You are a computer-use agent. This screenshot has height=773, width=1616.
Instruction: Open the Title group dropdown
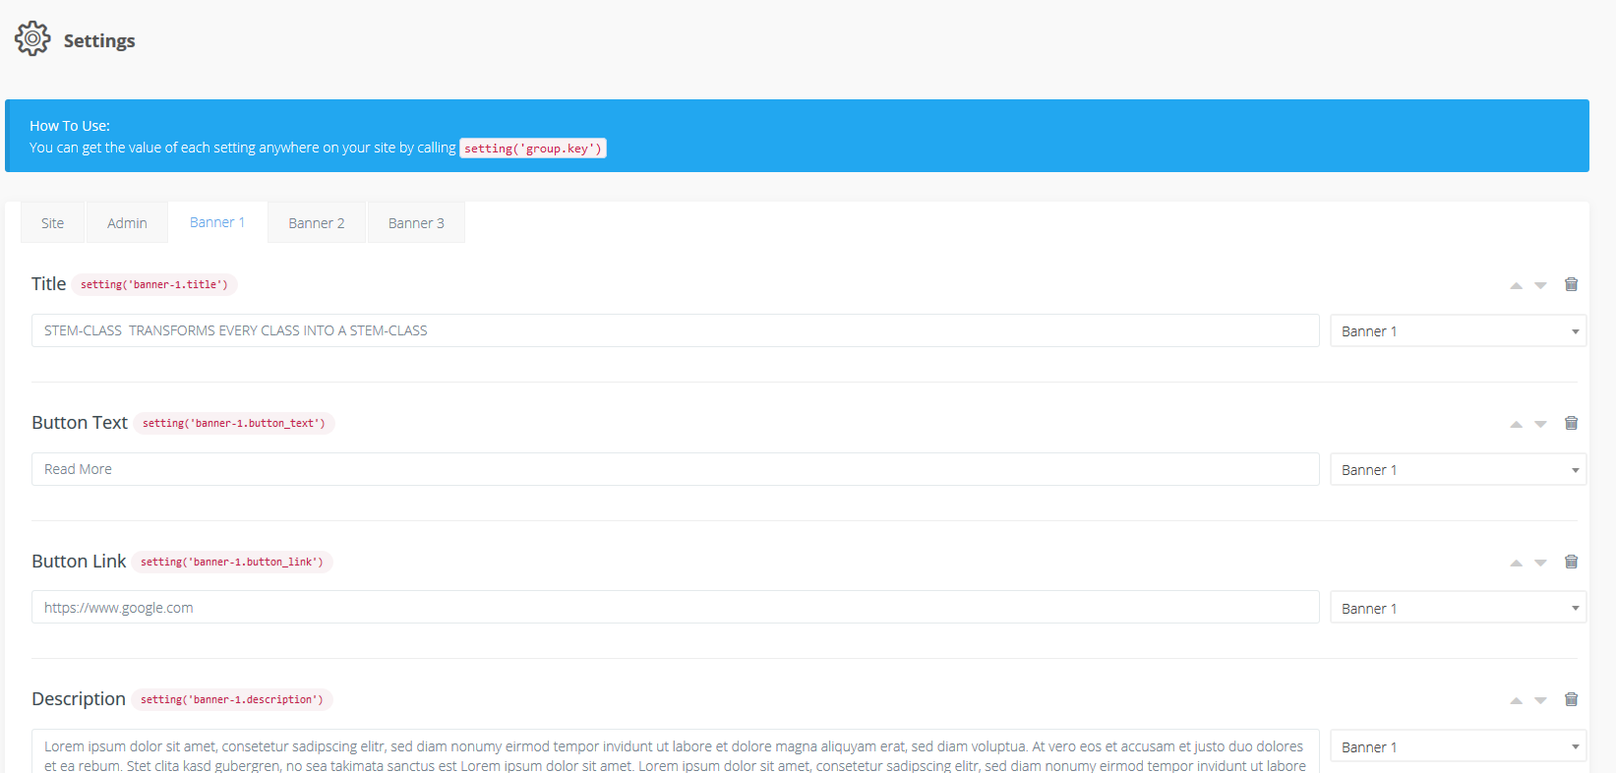[x=1458, y=331]
